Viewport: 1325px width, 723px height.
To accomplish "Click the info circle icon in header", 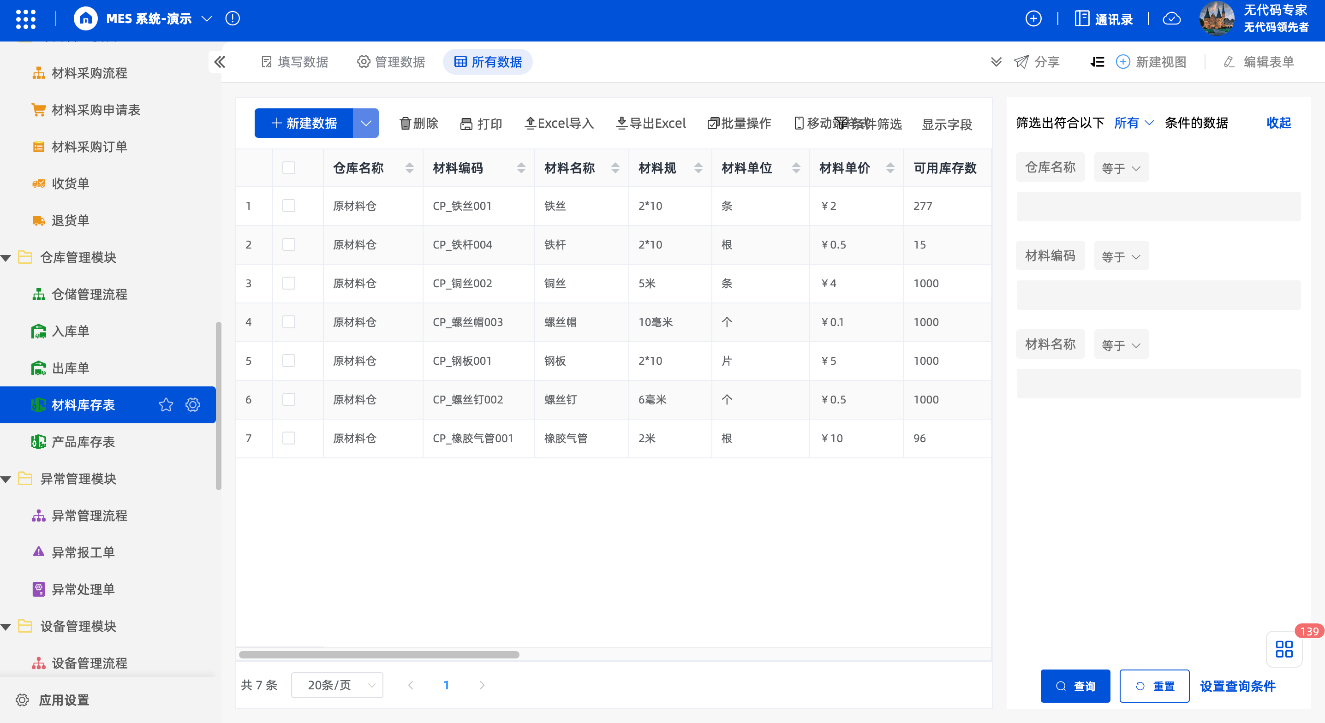I will [x=233, y=19].
